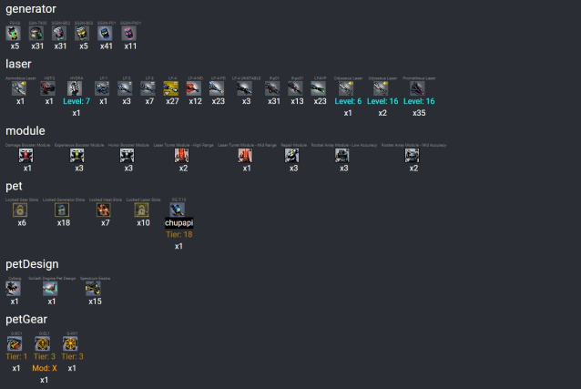Click the Laser Turret Module High Range icon

182,156
